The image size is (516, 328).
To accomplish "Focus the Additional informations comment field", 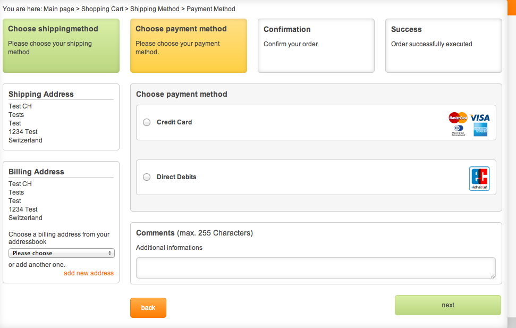I will 316,268.
